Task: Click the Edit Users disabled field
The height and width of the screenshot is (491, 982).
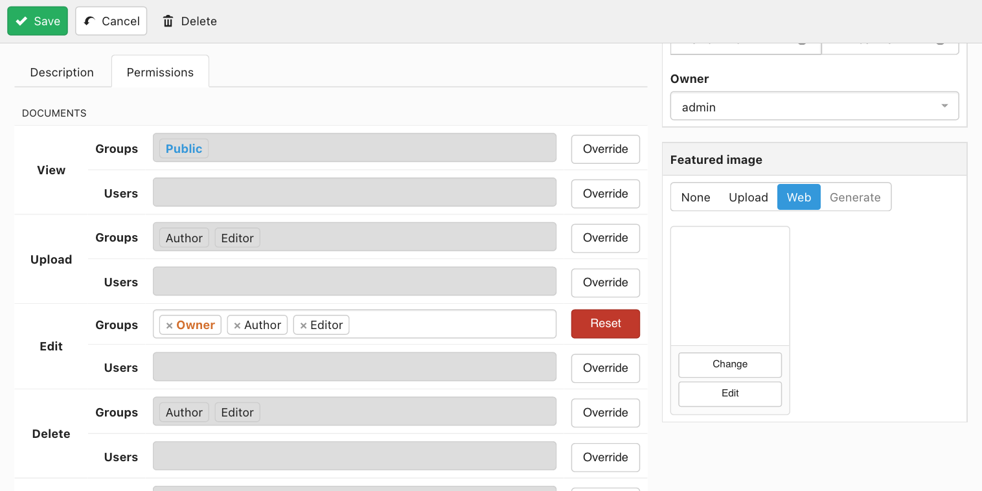Action: coord(354,367)
